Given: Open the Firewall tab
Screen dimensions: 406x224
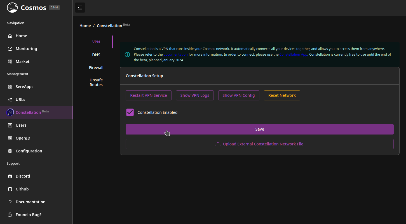Looking at the screenshot, I should [96, 68].
